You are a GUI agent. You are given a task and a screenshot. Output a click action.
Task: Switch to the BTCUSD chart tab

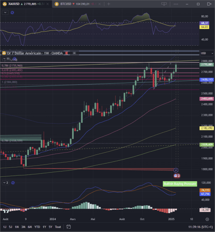[78, 4]
